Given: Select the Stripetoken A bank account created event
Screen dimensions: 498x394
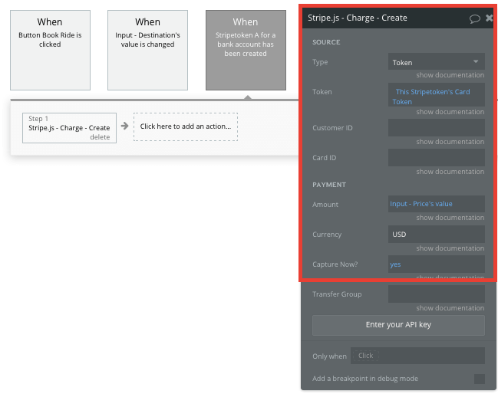Looking at the screenshot, I should point(246,50).
